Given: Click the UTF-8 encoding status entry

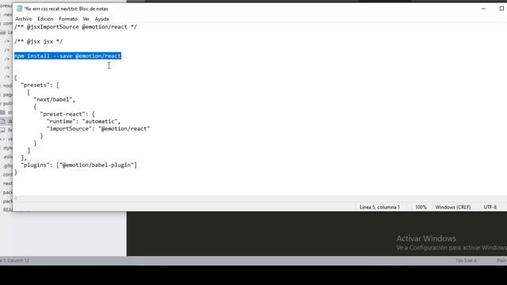Looking at the screenshot, I should (490, 207).
